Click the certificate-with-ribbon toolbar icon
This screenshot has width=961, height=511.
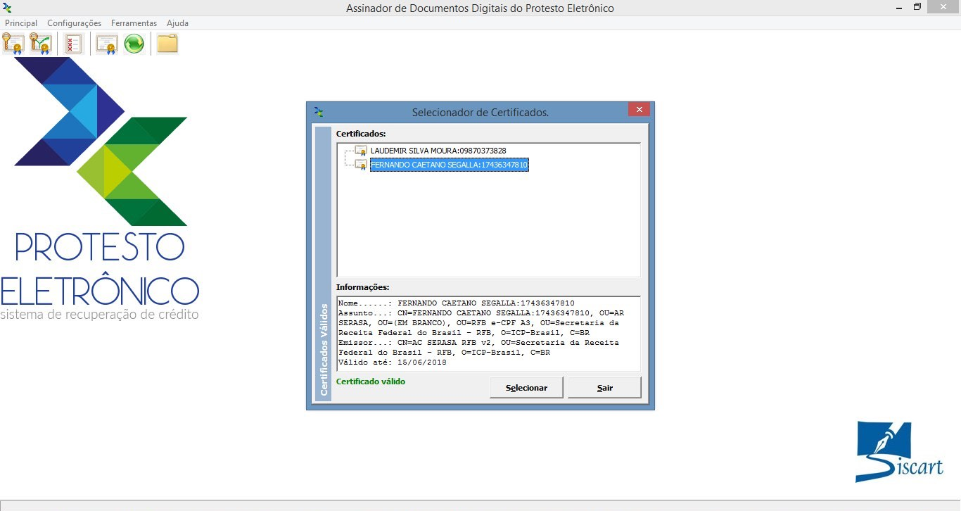coord(107,44)
